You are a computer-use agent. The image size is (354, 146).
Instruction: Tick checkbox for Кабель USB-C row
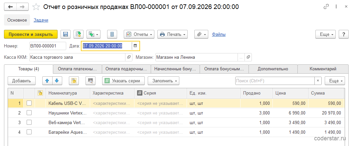[29, 103]
